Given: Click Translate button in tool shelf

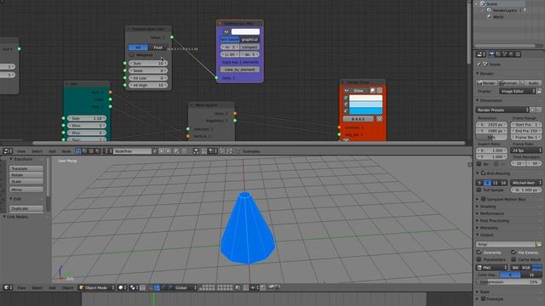Looking at the screenshot, I should click(26, 168).
